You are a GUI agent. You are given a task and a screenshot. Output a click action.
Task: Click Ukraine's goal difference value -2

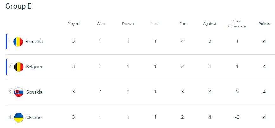(237, 117)
